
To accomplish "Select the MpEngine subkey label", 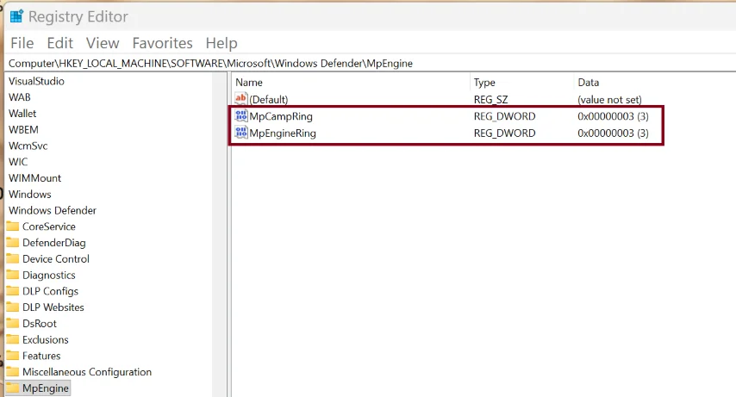I will tap(46, 388).
